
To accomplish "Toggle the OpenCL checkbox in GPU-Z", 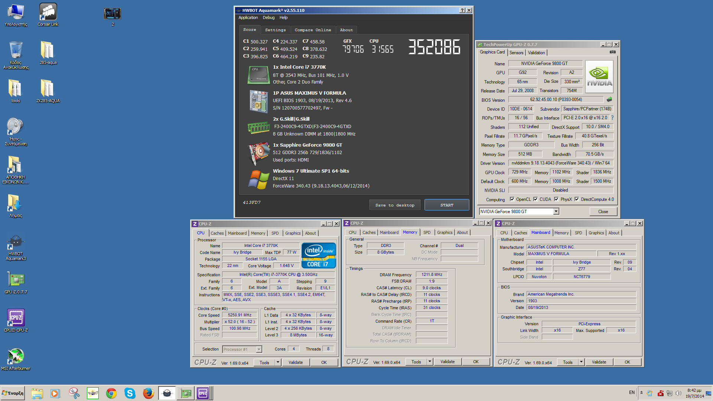I will tap(512, 199).
